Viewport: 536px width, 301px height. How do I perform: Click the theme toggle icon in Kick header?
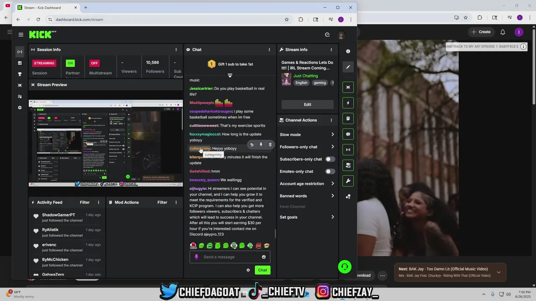click(x=327, y=35)
